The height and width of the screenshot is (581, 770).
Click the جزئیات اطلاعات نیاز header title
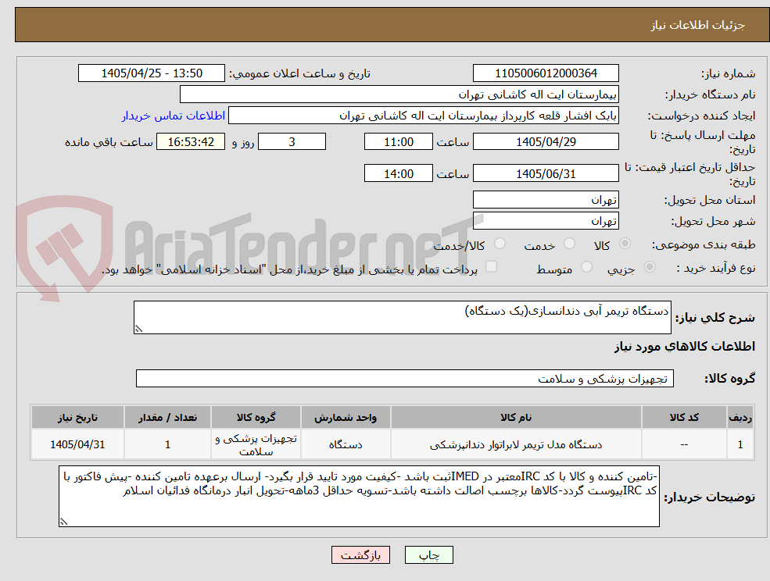pos(698,25)
